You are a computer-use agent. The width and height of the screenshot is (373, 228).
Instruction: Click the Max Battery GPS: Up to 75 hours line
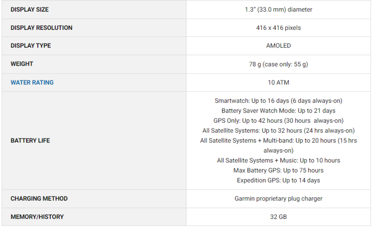[278, 170]
